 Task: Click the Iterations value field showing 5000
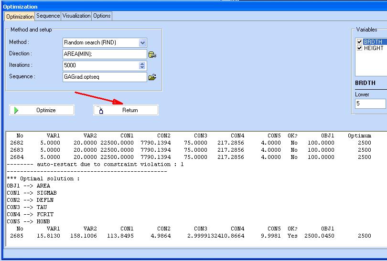coord(100,65)
